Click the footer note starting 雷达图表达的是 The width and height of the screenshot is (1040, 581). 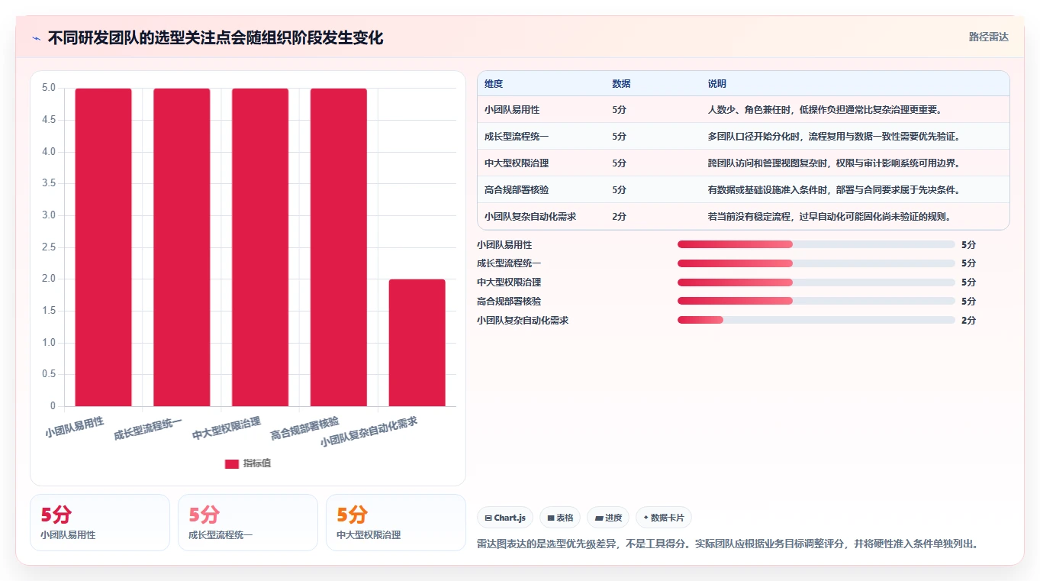pos(728,544)
